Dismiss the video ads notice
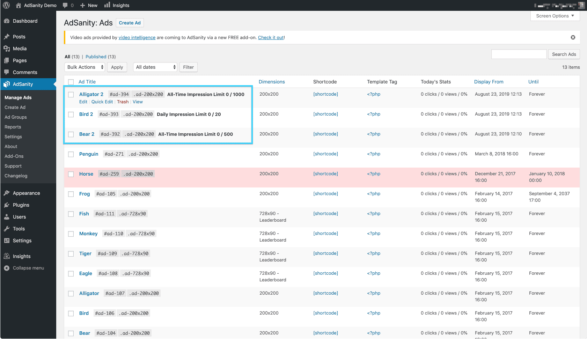Screen dimensions: 587x339 coord(573,37)
